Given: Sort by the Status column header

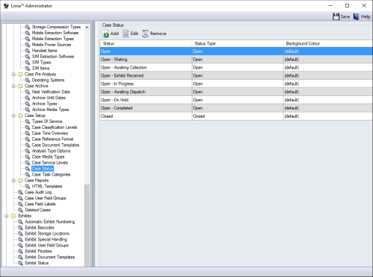Looking at the screenshot, I should 146,44.
